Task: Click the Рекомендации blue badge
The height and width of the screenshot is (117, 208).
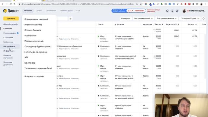Action: [x=18, y=33]
